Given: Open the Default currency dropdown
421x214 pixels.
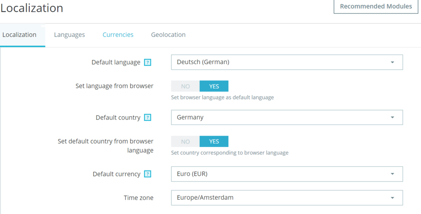Looking at the screenshot, I should click(x=286, y=174).
